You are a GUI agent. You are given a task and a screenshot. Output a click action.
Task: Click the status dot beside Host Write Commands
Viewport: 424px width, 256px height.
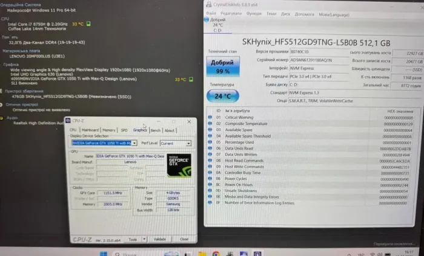coord(210,167)
